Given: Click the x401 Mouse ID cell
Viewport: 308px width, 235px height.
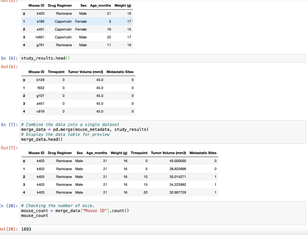Looking at the screenshot, I should tap(41, 29).
